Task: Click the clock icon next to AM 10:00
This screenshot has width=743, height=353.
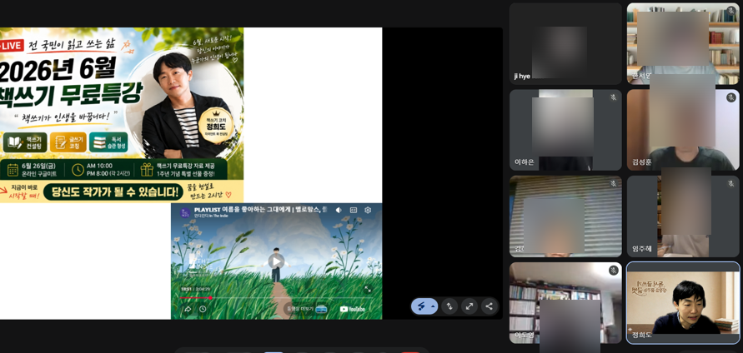Action: [78, 170]
